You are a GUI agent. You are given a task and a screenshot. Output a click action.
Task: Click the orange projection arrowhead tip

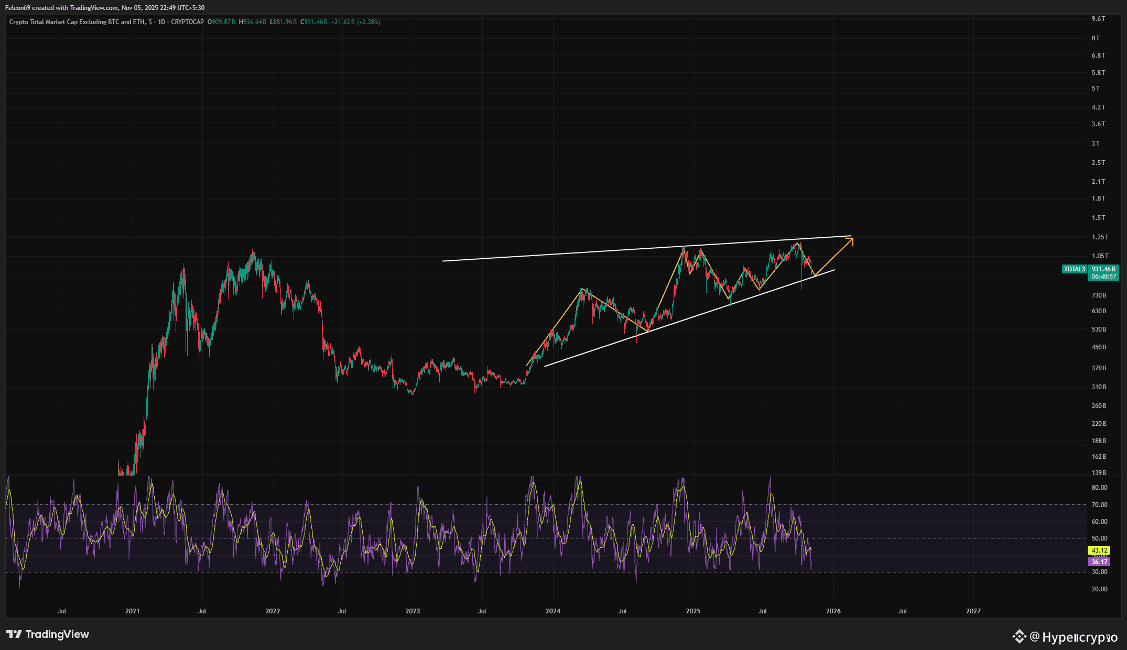point(852,239)
